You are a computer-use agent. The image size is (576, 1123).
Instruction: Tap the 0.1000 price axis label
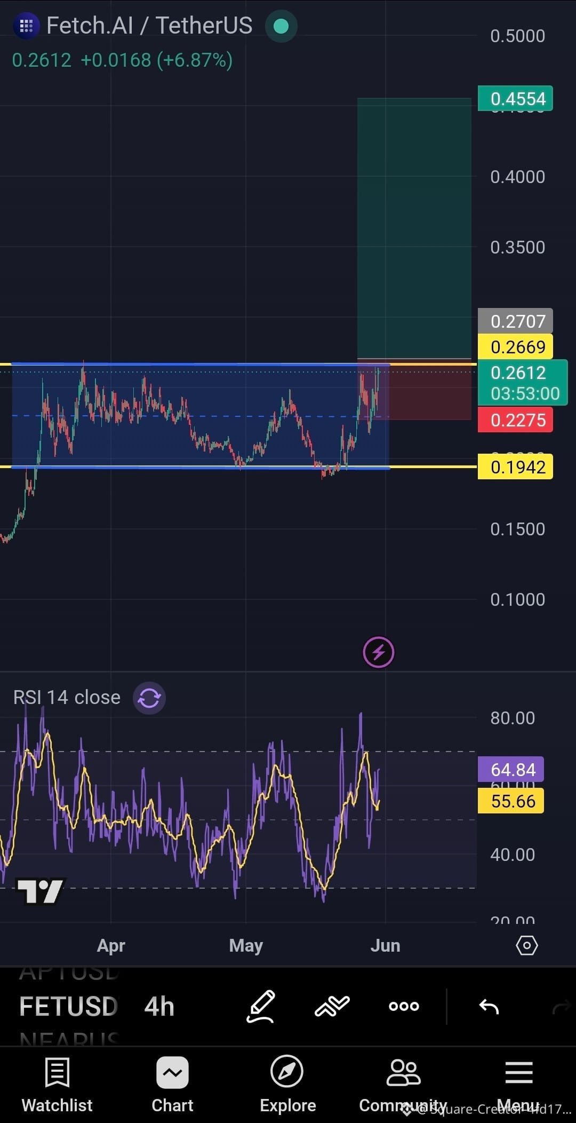[517, 599]
